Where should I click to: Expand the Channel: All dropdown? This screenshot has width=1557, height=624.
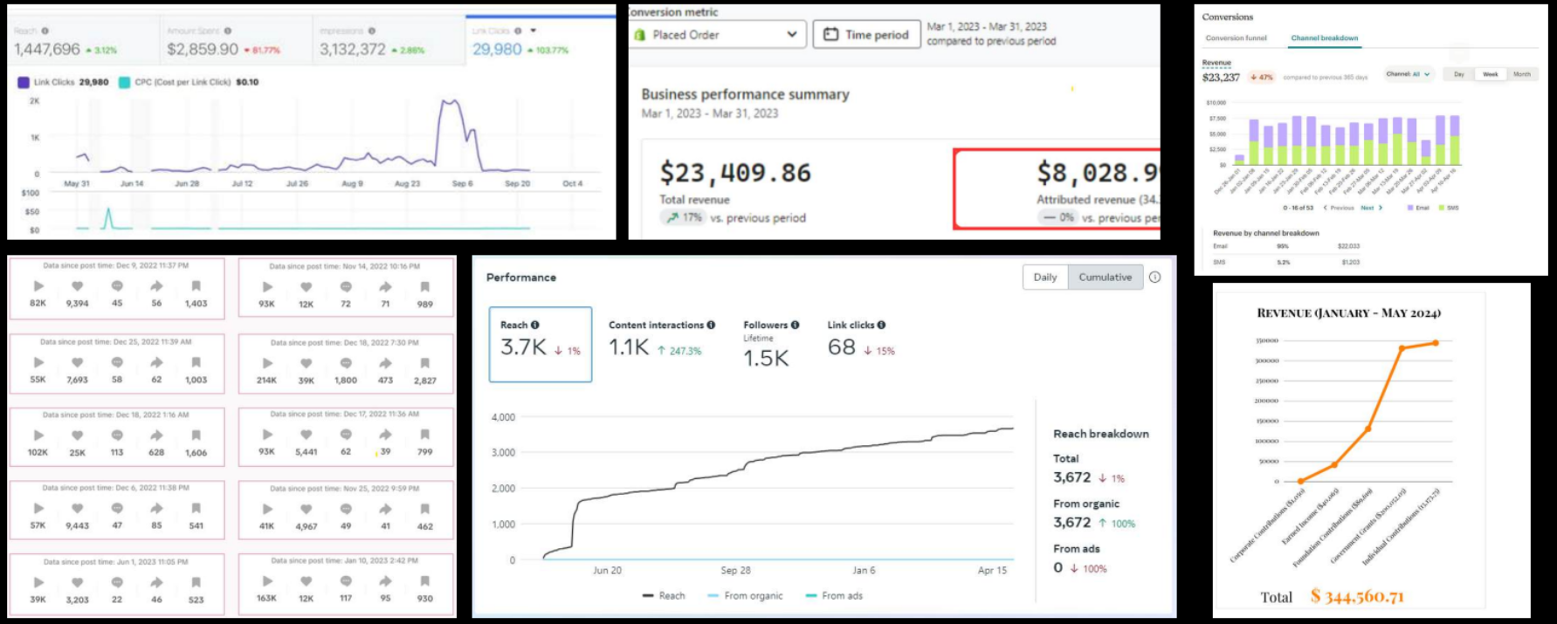point(1408,74)
